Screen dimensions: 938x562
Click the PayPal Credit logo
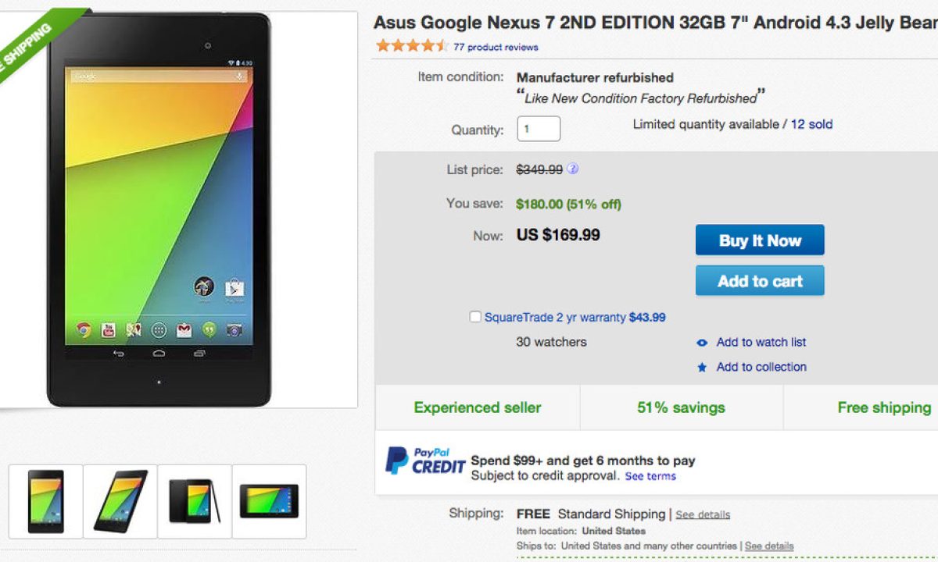[425, 461]
